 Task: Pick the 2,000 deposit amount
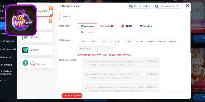(x=117, y=42)
